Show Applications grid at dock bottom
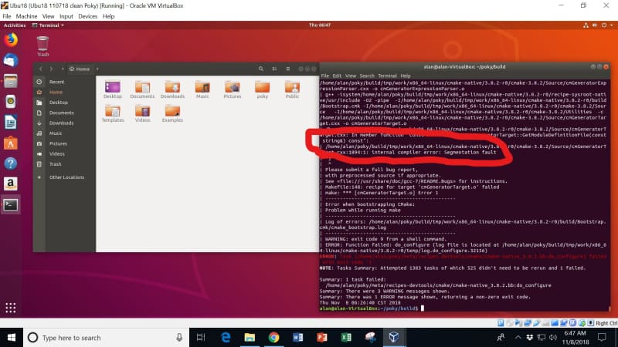This screenshot has height=347, width=618. (11, 308)
